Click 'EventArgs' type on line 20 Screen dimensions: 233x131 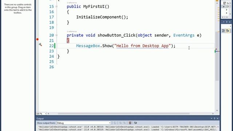(184, 35)
